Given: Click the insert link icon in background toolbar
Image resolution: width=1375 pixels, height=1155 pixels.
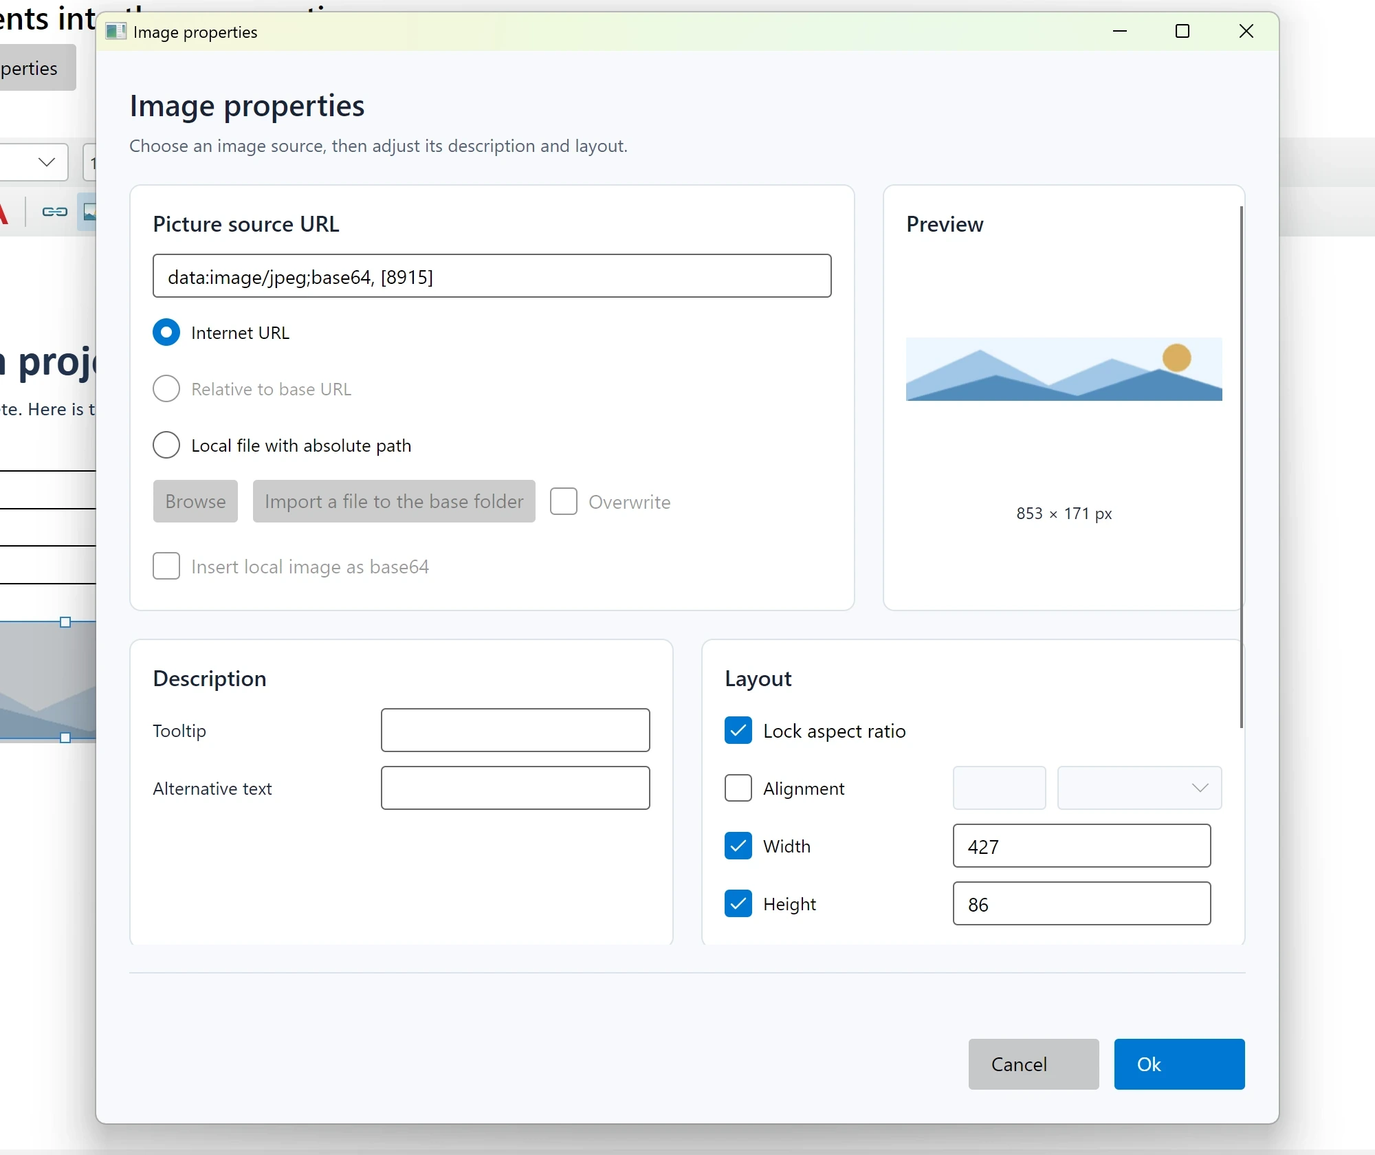Looking at the screenshot, I should [54, 212].
